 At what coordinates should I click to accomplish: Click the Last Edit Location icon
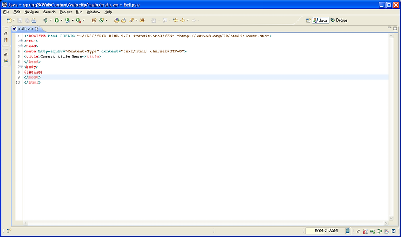(175, 21)
